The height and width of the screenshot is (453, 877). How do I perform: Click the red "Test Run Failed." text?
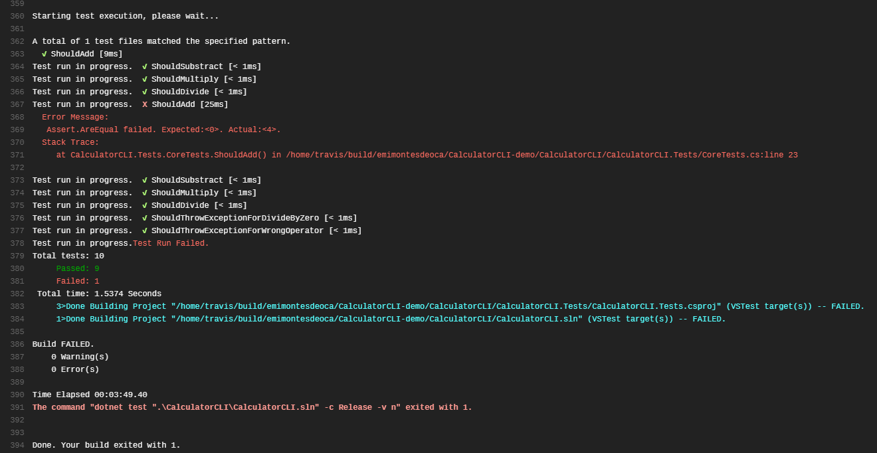pyautogui.click(x=171, y=243)
